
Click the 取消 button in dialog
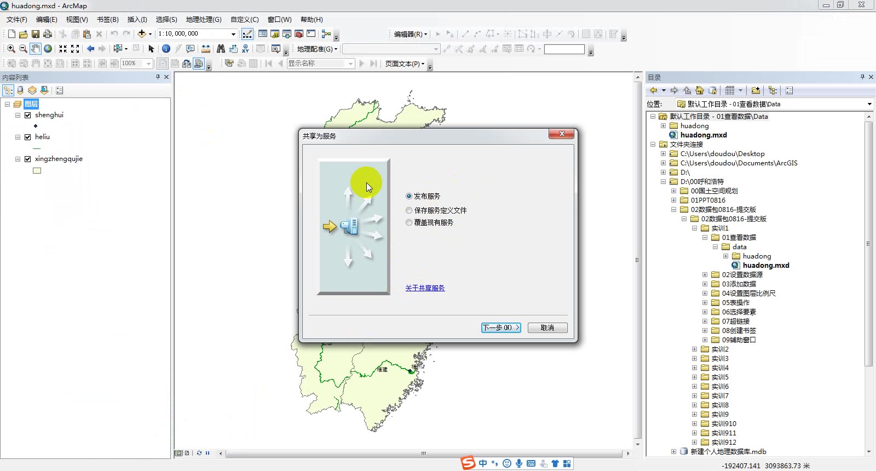coord(547,328)
